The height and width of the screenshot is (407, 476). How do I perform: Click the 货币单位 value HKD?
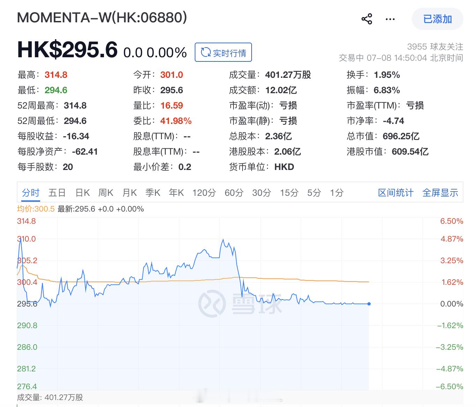coord(284,167)
